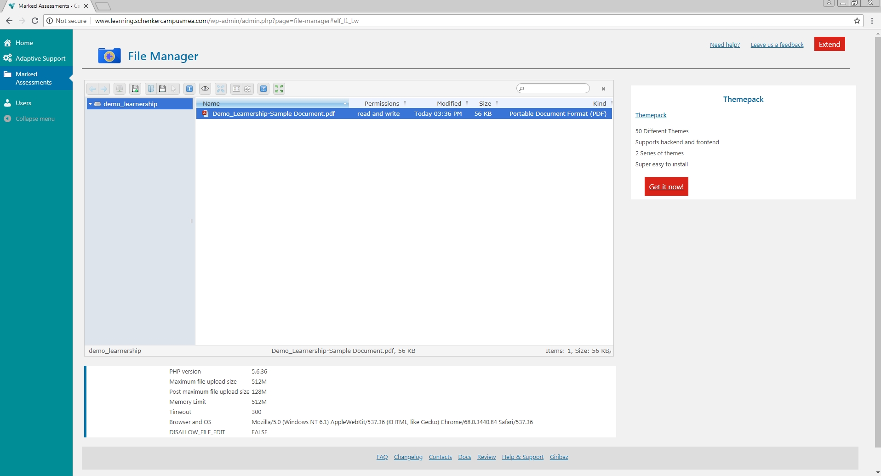Toggle preview with the eye icon
The width and height of the screenshot is (881, 476).
coord(205,89)
